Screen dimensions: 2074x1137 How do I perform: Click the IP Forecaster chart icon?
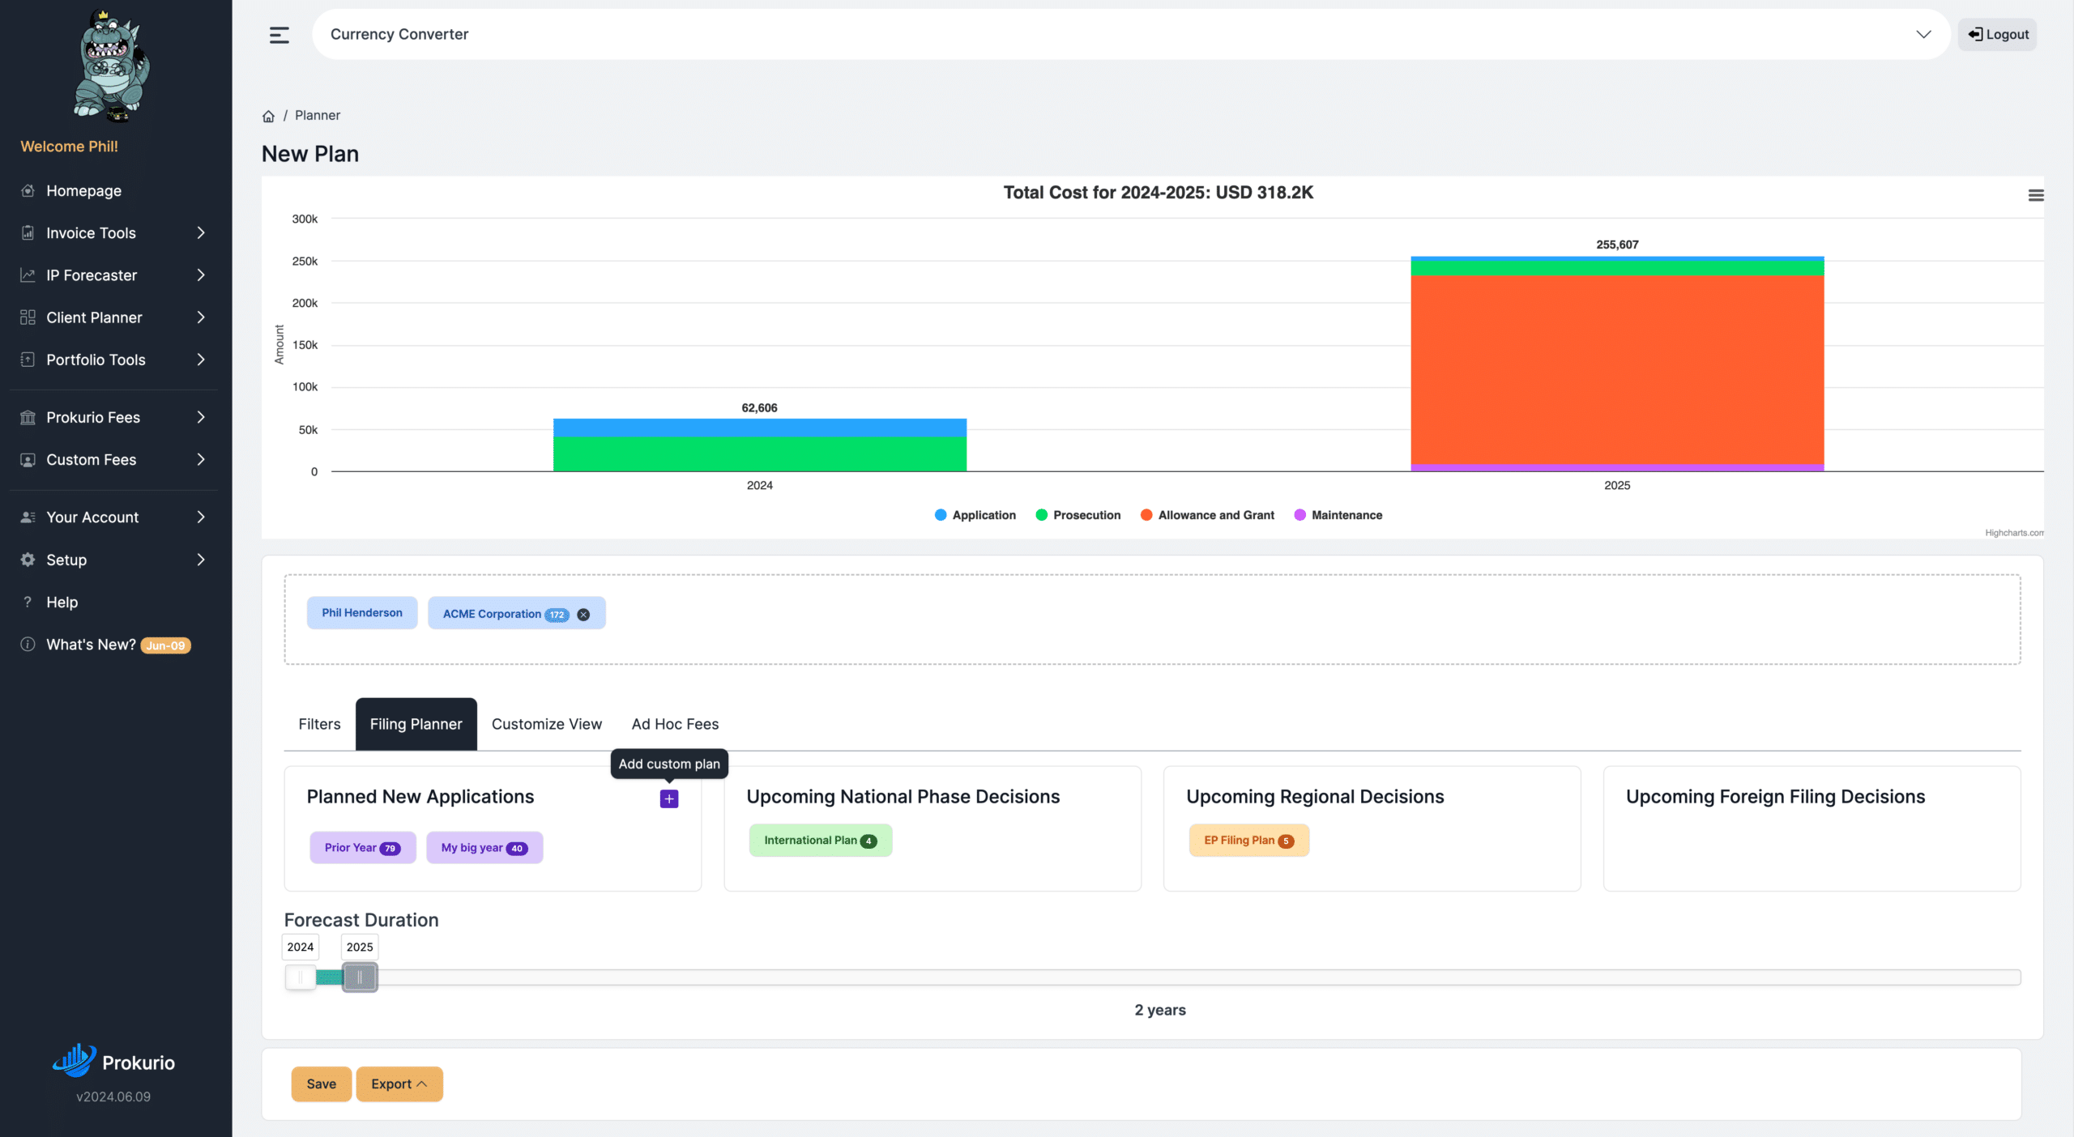pos(28,275)
